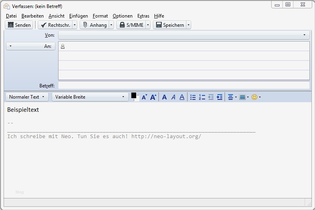The image size is (315, 210).
Task: Toggle underline formatting
Action: point(182,97)
